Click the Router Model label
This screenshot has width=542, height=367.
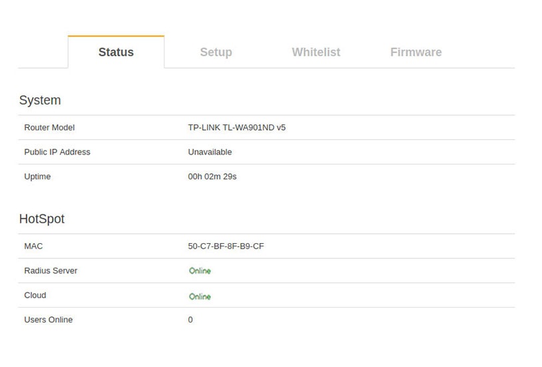[49, 128]
